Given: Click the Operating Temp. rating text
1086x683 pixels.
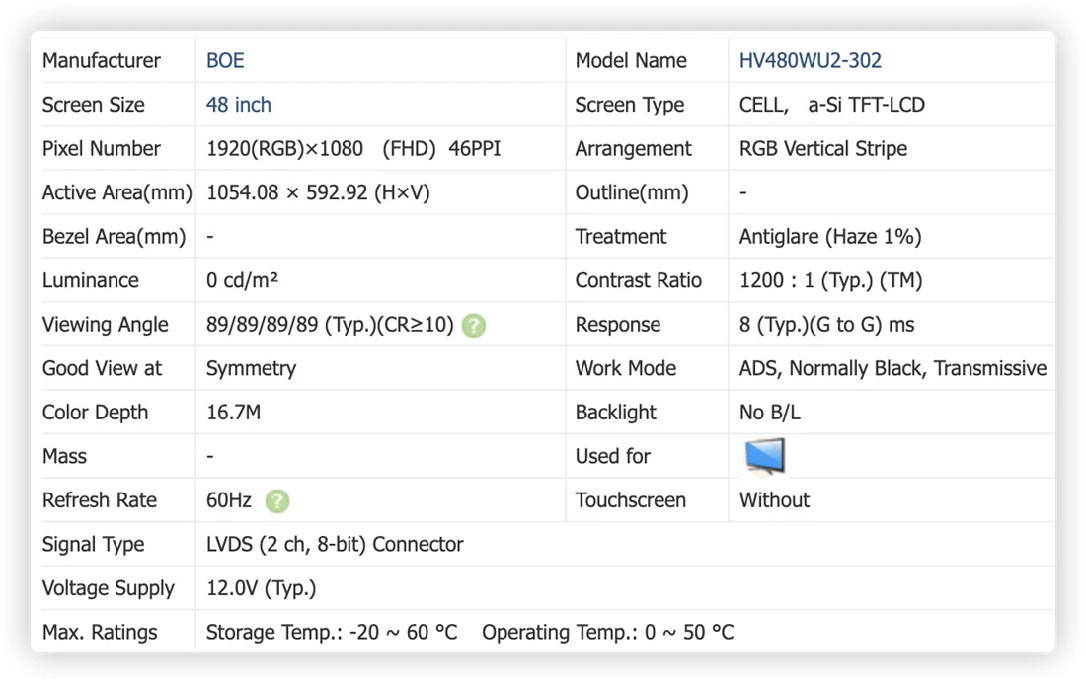Looking at the screenshot, I should 607,633.
